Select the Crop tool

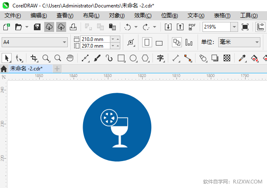coord(34,58)
